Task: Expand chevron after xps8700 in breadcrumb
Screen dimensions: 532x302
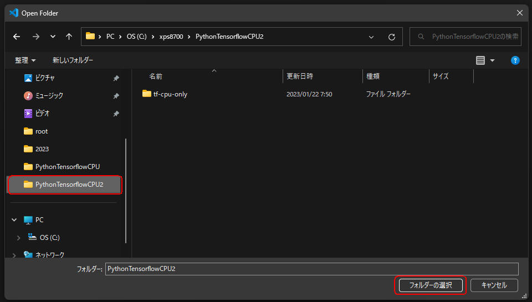Action: point(188,37)
